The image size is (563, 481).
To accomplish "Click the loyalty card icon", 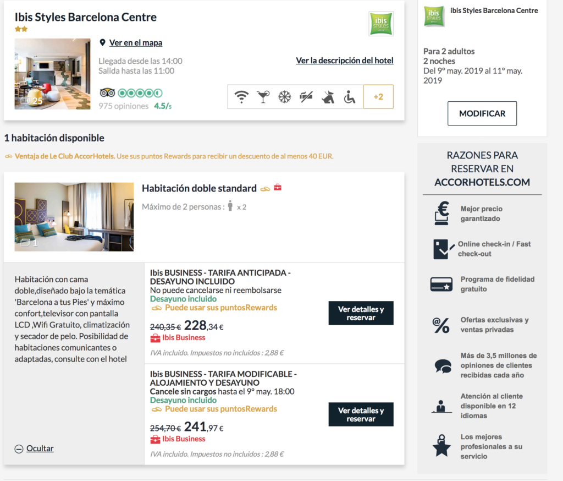I will [441, 284].
